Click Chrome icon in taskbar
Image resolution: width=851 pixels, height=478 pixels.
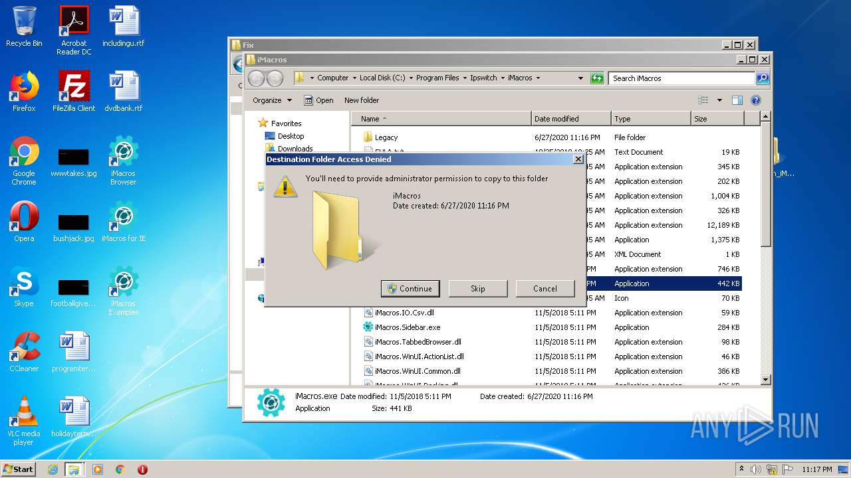pyautogui.click(x=120, y=469)
